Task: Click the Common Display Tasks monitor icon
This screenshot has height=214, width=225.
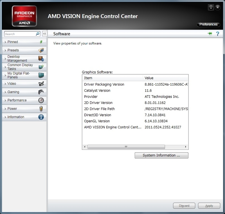Action: 41,67
